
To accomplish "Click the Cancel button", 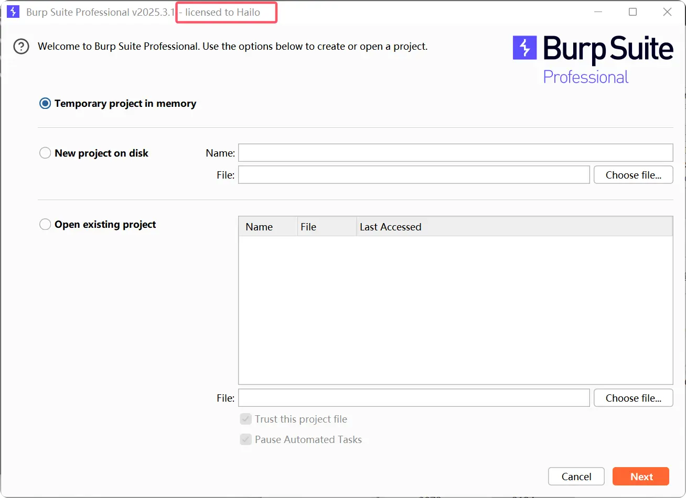I will click(576, 477).
